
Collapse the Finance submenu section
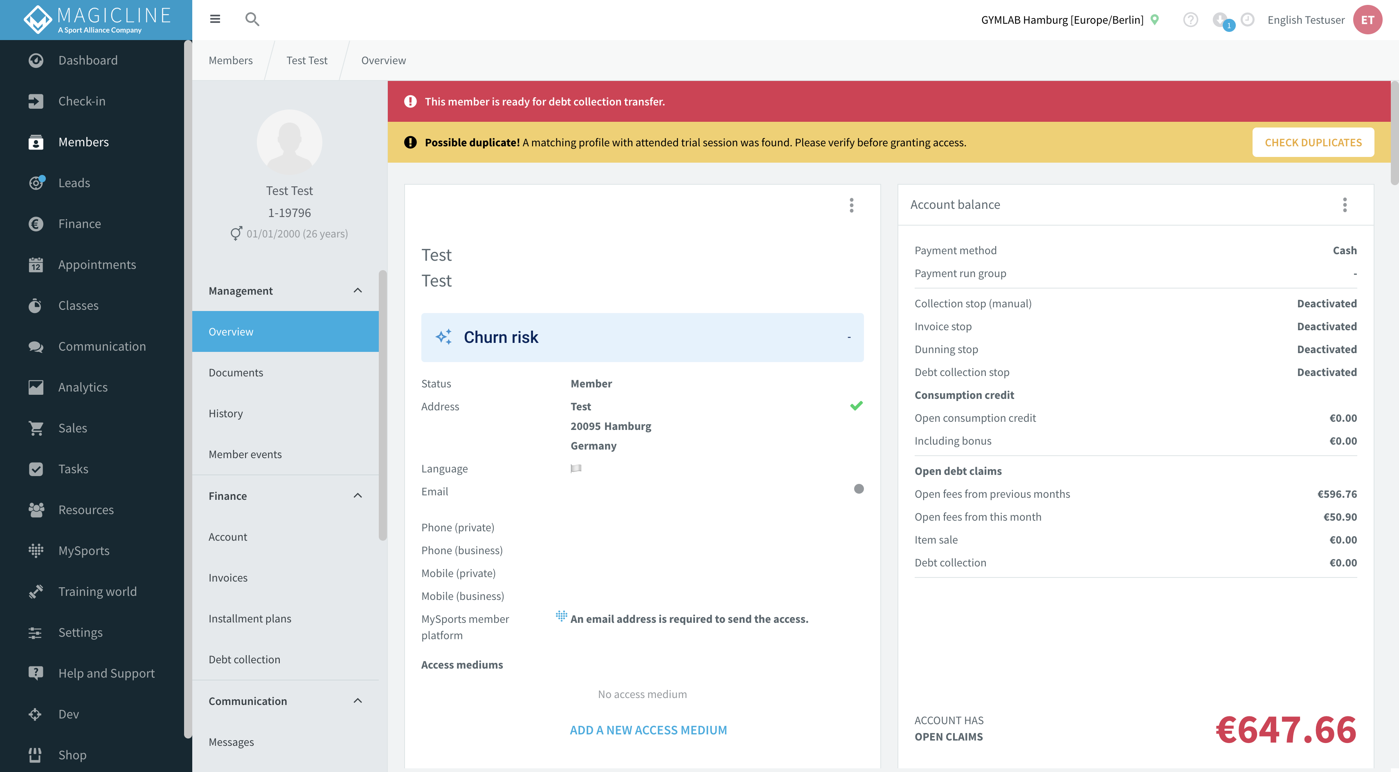pyautogui.click(x=358, y=496)
